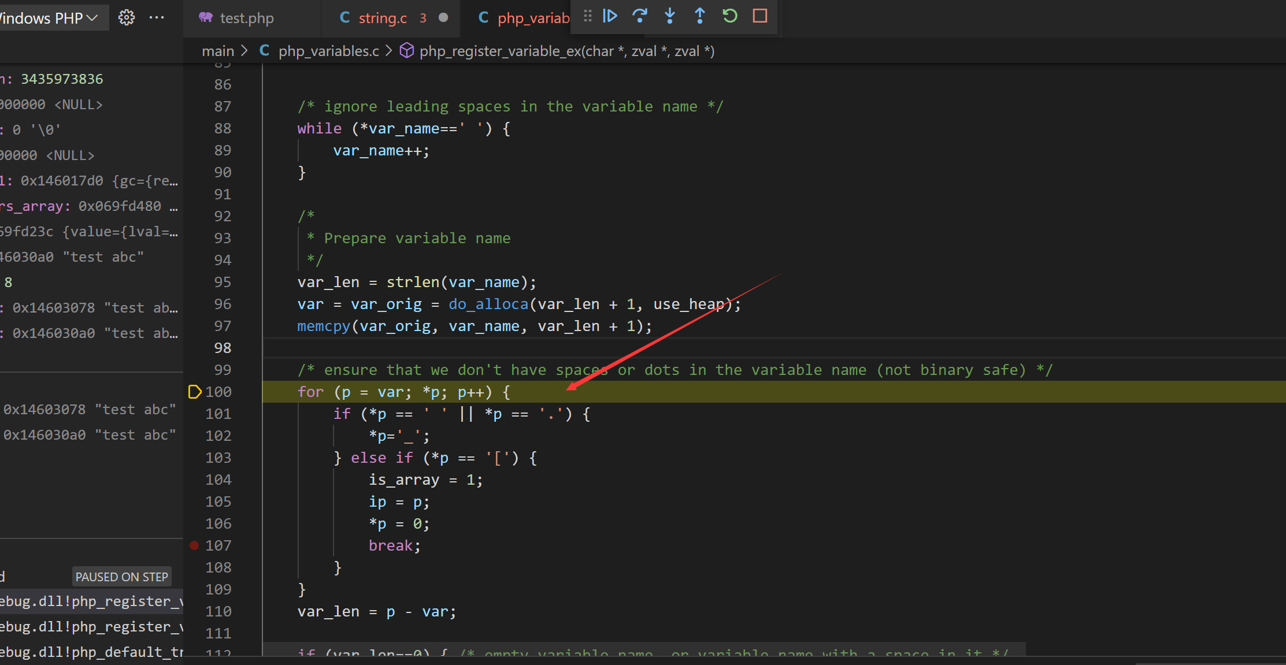Toggle the breakpoint on line 107
Image resolution: width=1286 pixels, height=665 pixels.
coord(194,545)
